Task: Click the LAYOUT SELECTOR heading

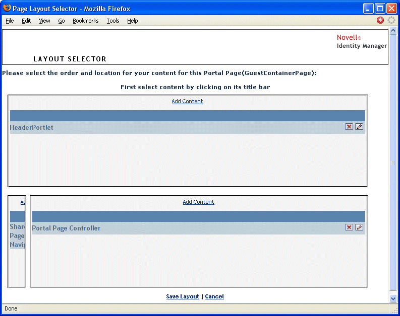Action: tap(70, 59)
